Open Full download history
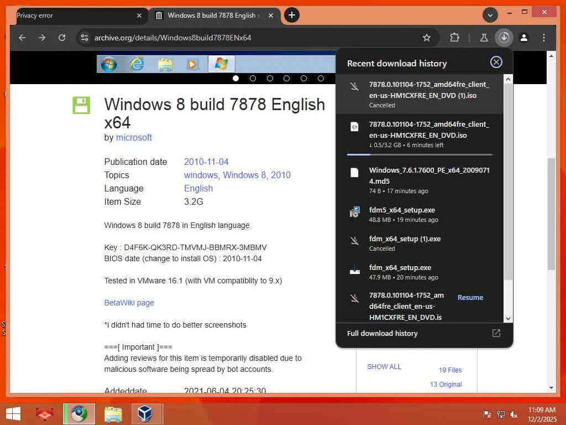This screenshot has height=425, width=566. (382, 333)
